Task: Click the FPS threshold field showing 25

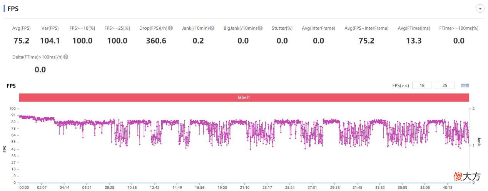Action: (x=445, y=85)
